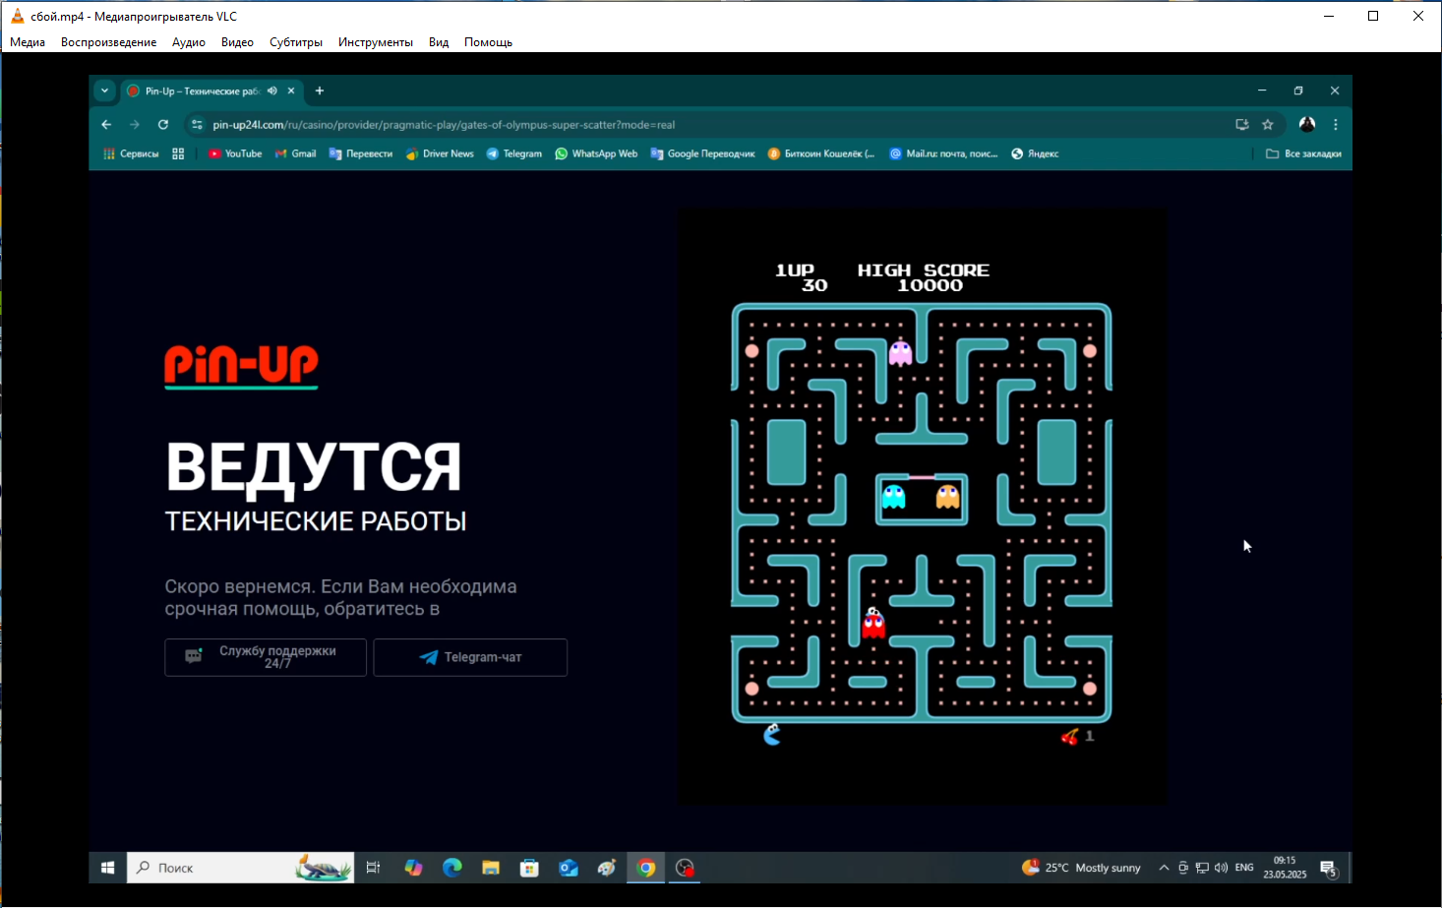Click the Chrome profile avatar icon
The width and height of the screenshot is (1442, 908).
pyautogui.click(x=1307, y=125)
